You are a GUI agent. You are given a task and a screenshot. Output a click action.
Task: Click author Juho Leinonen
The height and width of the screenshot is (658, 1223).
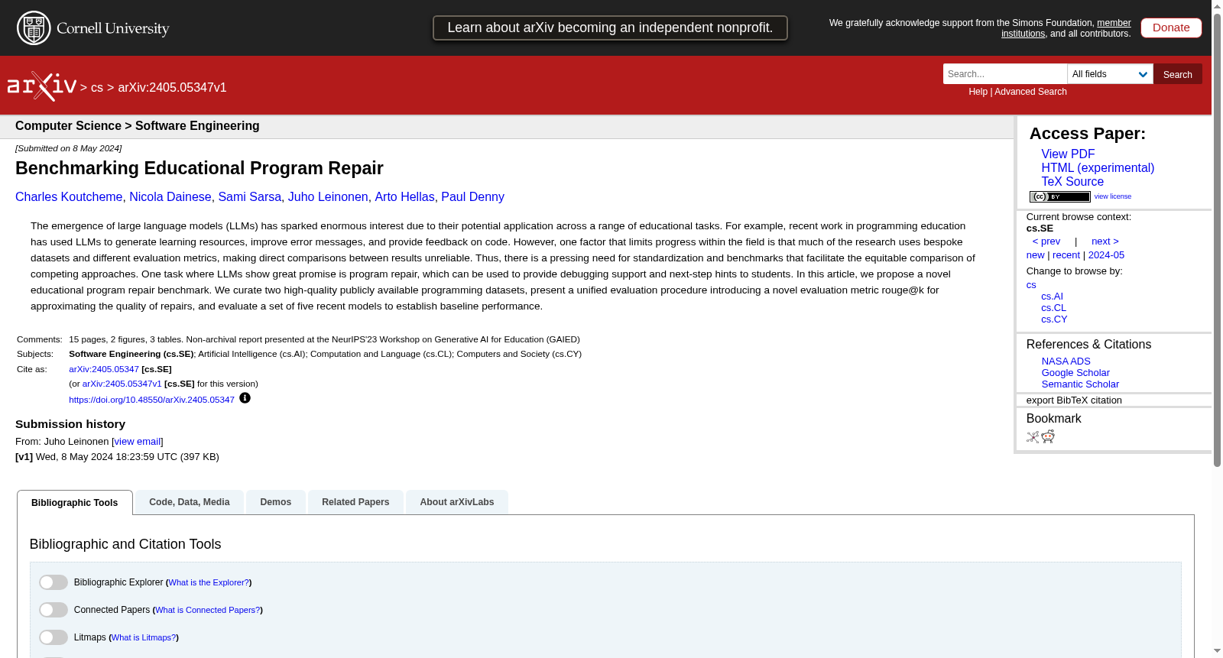coord(328,197)
